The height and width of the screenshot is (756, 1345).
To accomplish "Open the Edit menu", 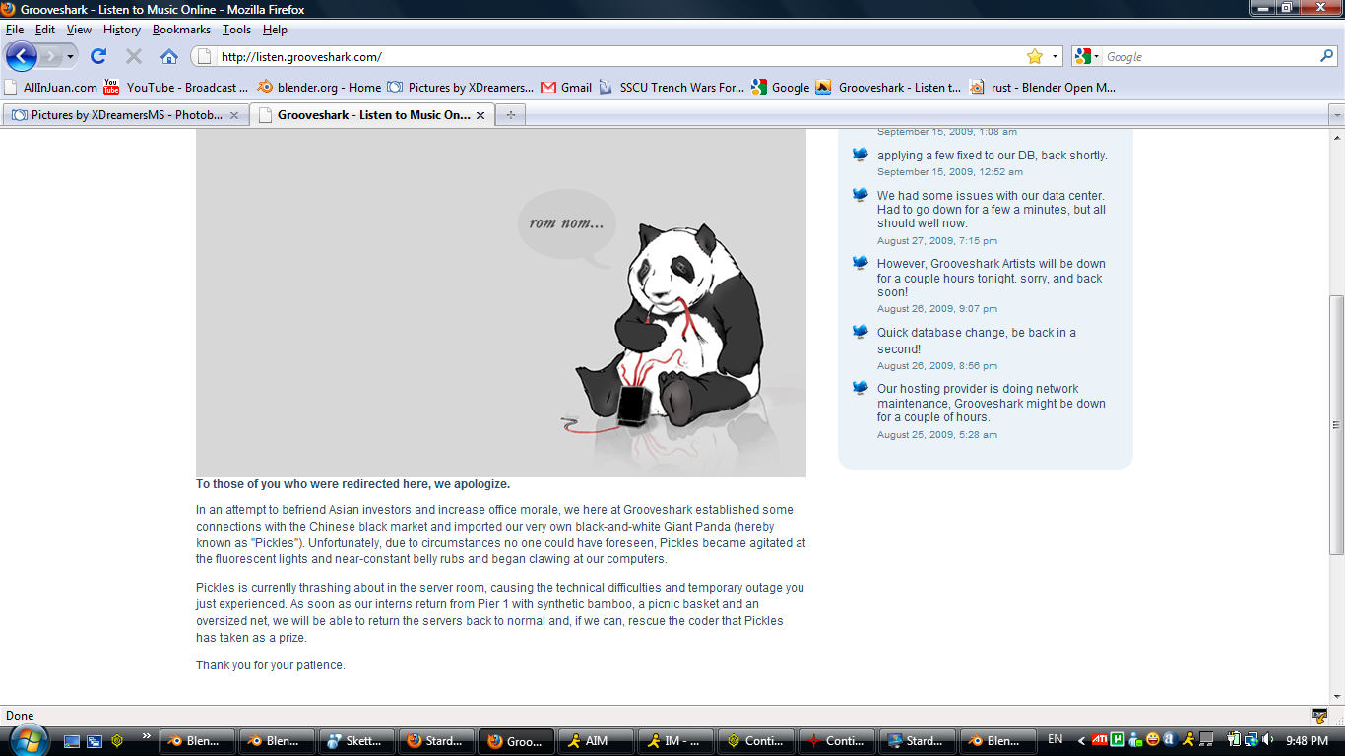I will (45, 30).
